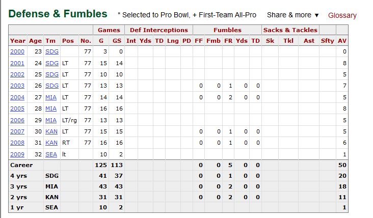Sort by games started GS header
This screenshot has width=373, height=218.
pyautogui.click(x=117, y=40)
